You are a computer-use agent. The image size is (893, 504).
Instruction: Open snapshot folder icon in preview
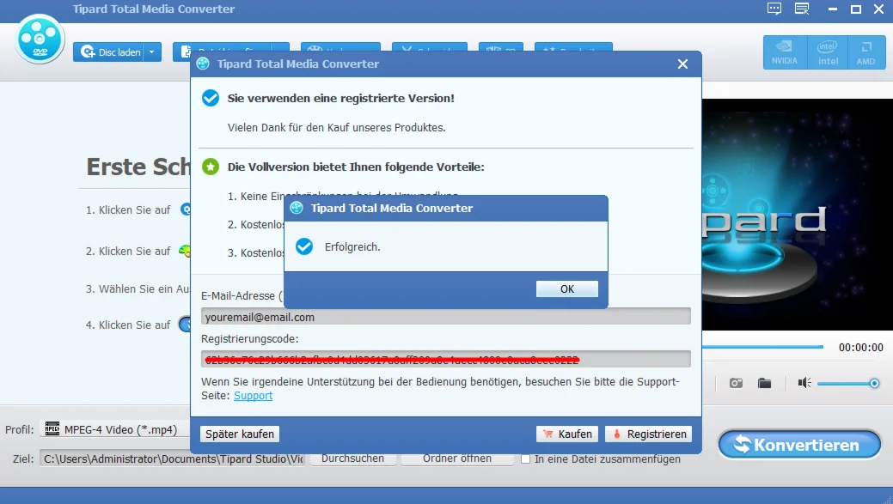[x=764, y=383]
